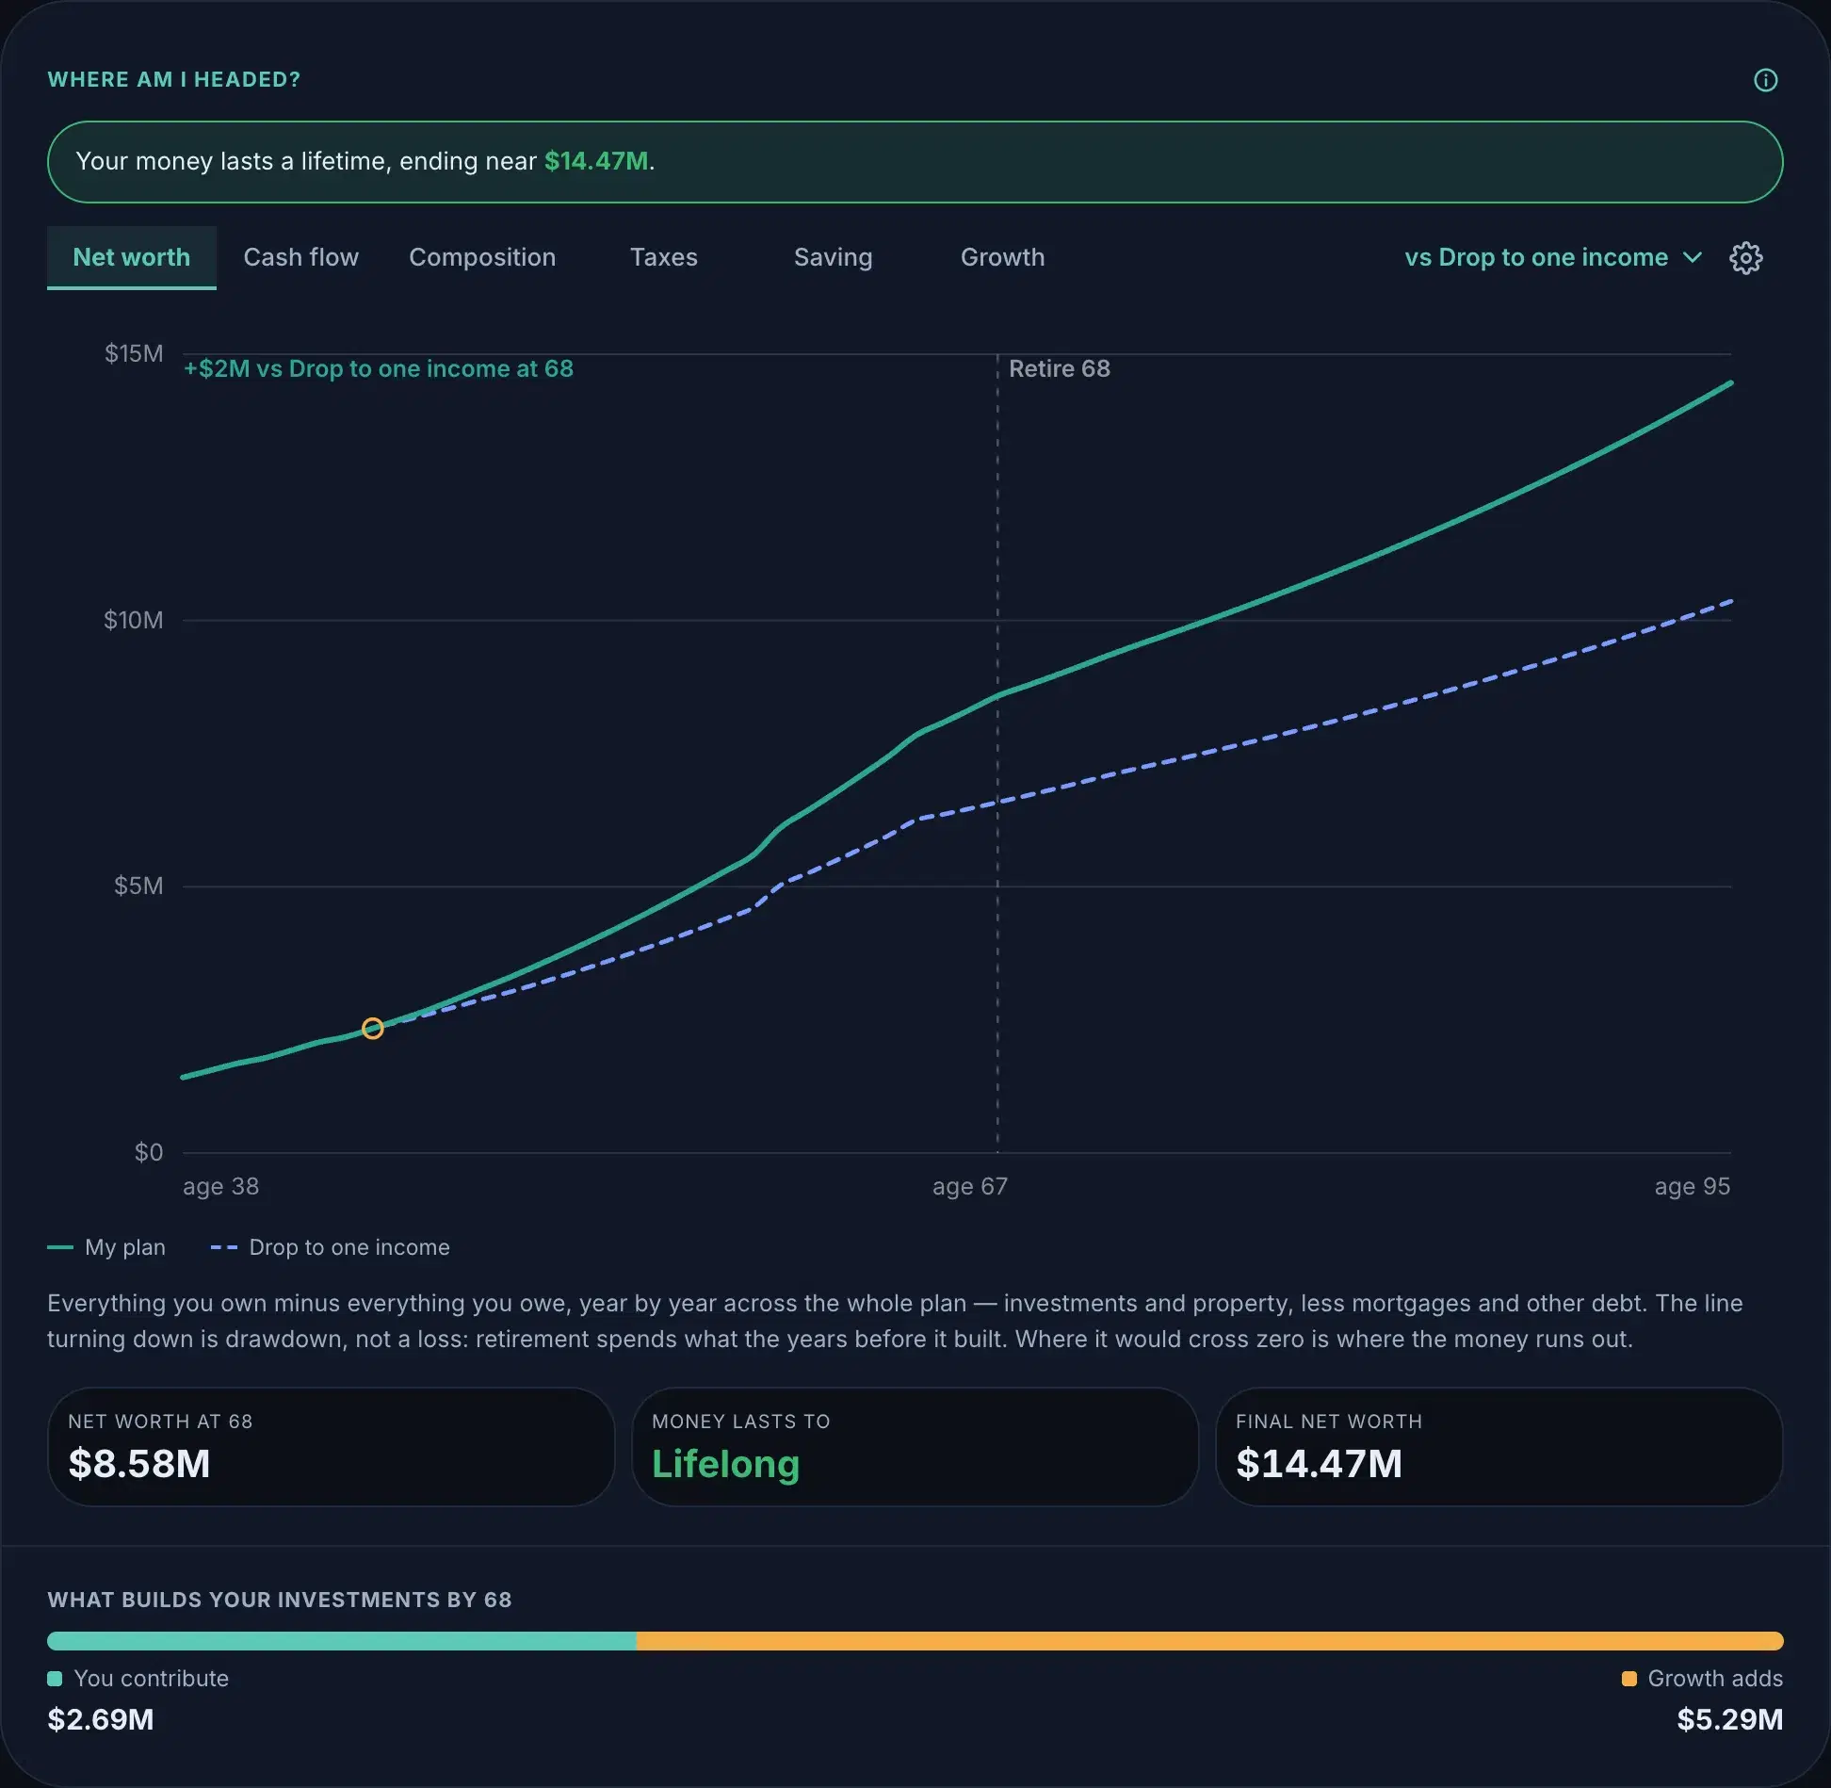This screenshot has height=1788, width=1831.
Task: Click the orange 'Growth adds' color swatch
Action: [1629, 1679]
